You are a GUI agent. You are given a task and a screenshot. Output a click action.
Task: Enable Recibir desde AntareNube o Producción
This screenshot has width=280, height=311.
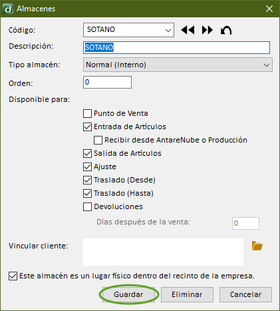point(98,140)
